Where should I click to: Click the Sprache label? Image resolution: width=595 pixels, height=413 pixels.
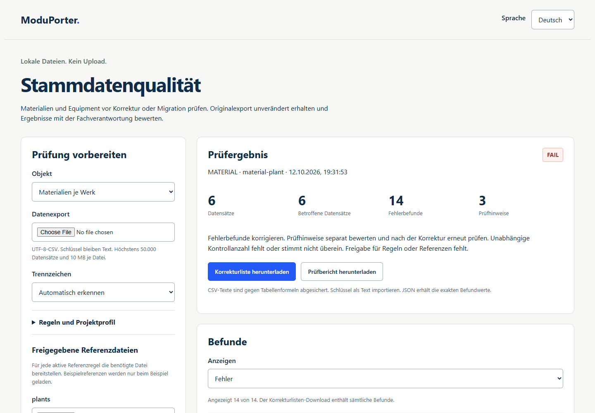tap(514, 18)
